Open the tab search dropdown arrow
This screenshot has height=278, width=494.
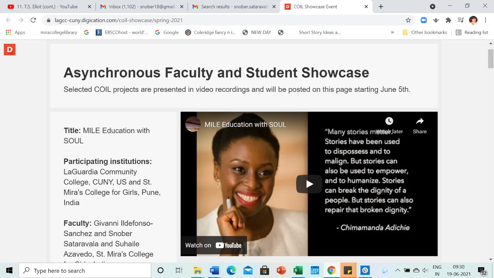[x=433, y=7]
